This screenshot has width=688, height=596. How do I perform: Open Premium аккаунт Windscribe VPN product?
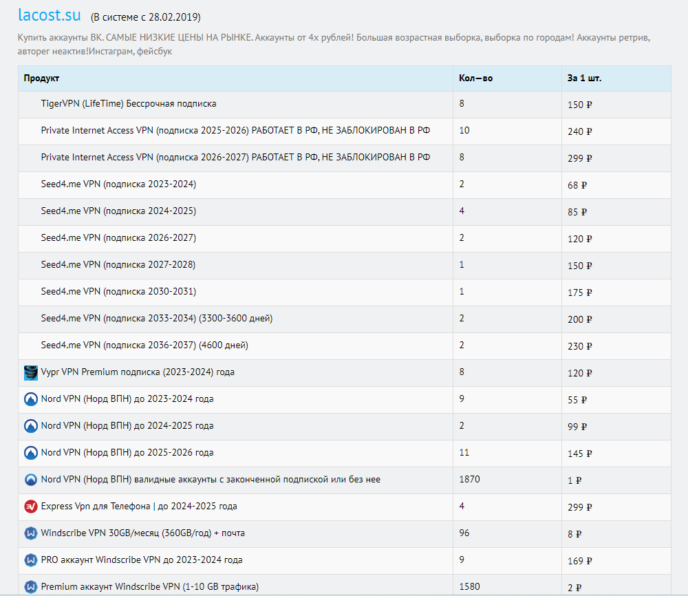149,586
